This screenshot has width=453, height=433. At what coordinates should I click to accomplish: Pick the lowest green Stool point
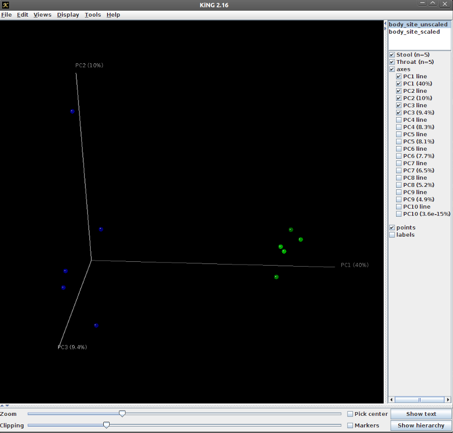(276, 277)
